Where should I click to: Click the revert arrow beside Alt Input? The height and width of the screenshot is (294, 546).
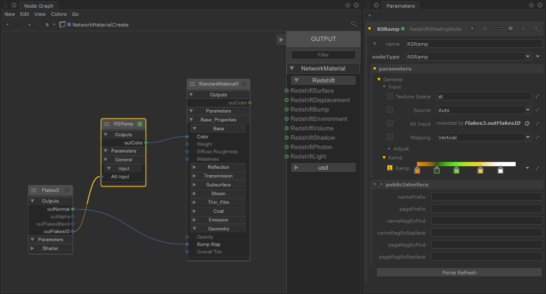pyautogui.click(x=527, y=123)
